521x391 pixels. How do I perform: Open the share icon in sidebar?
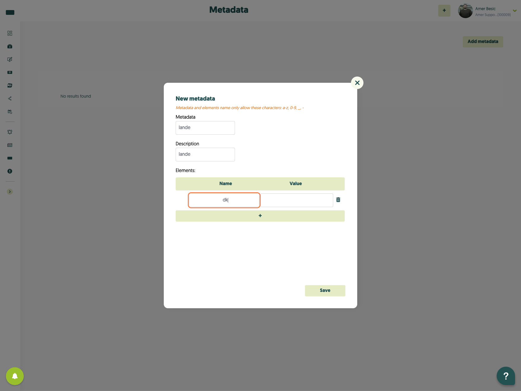click(10, 98)
